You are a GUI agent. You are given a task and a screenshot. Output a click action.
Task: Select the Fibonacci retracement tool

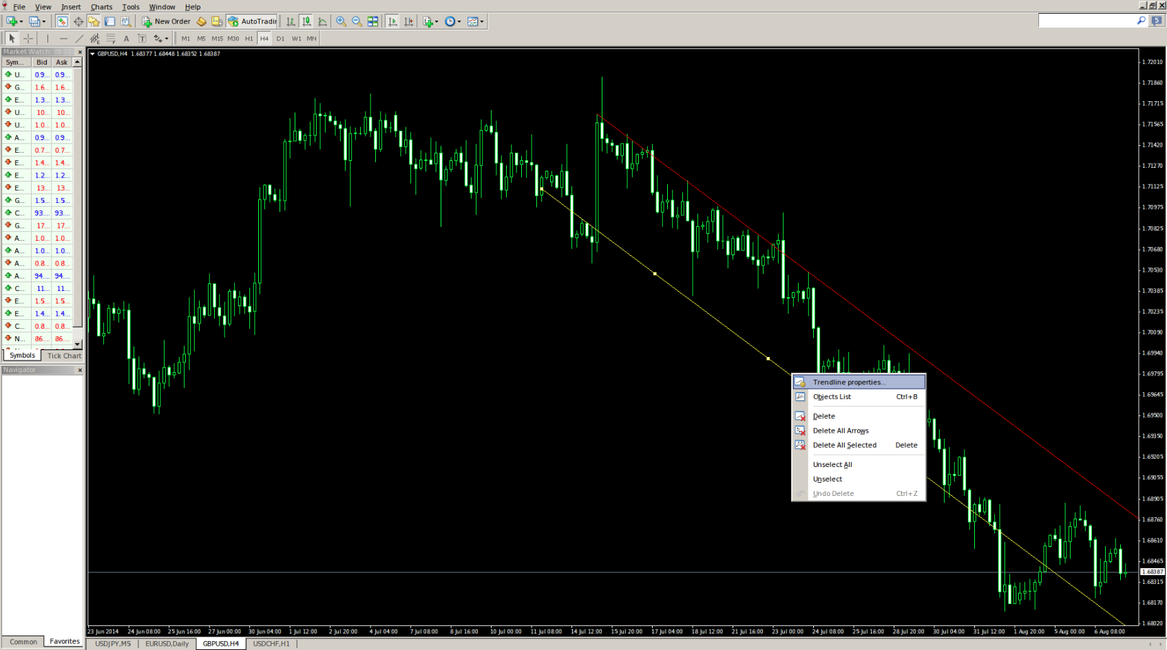pos(110,39)
